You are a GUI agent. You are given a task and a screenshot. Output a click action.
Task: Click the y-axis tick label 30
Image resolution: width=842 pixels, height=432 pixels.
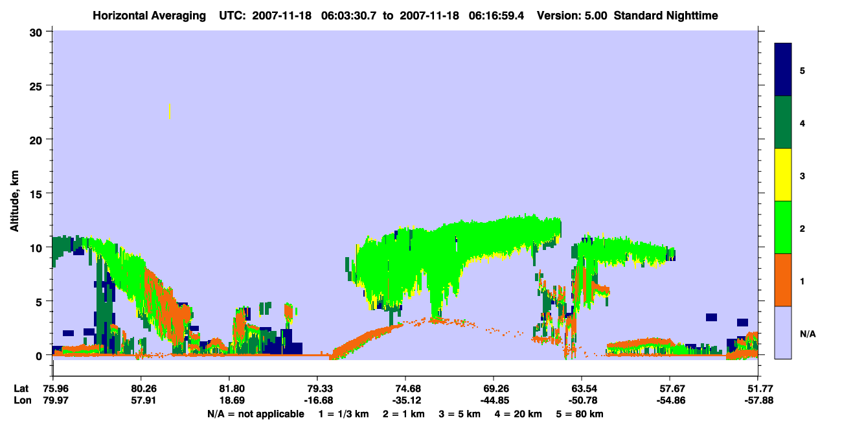point(37,31)
